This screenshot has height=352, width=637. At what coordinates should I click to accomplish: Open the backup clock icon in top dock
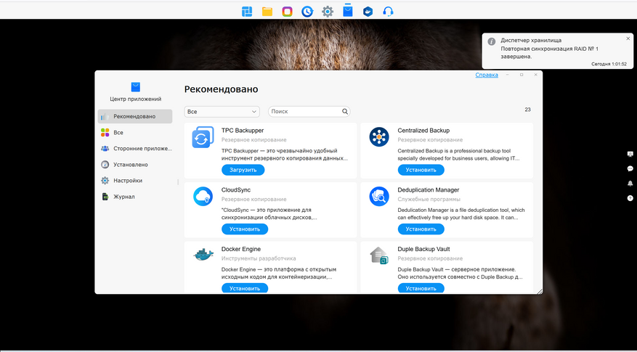click(x=307, y=12)
